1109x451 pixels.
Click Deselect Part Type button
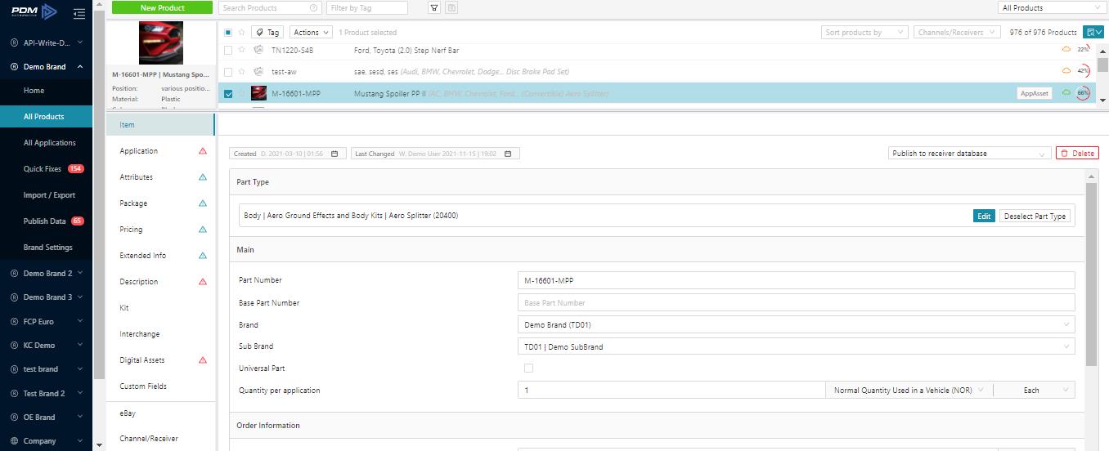(x=1035, y=216)
